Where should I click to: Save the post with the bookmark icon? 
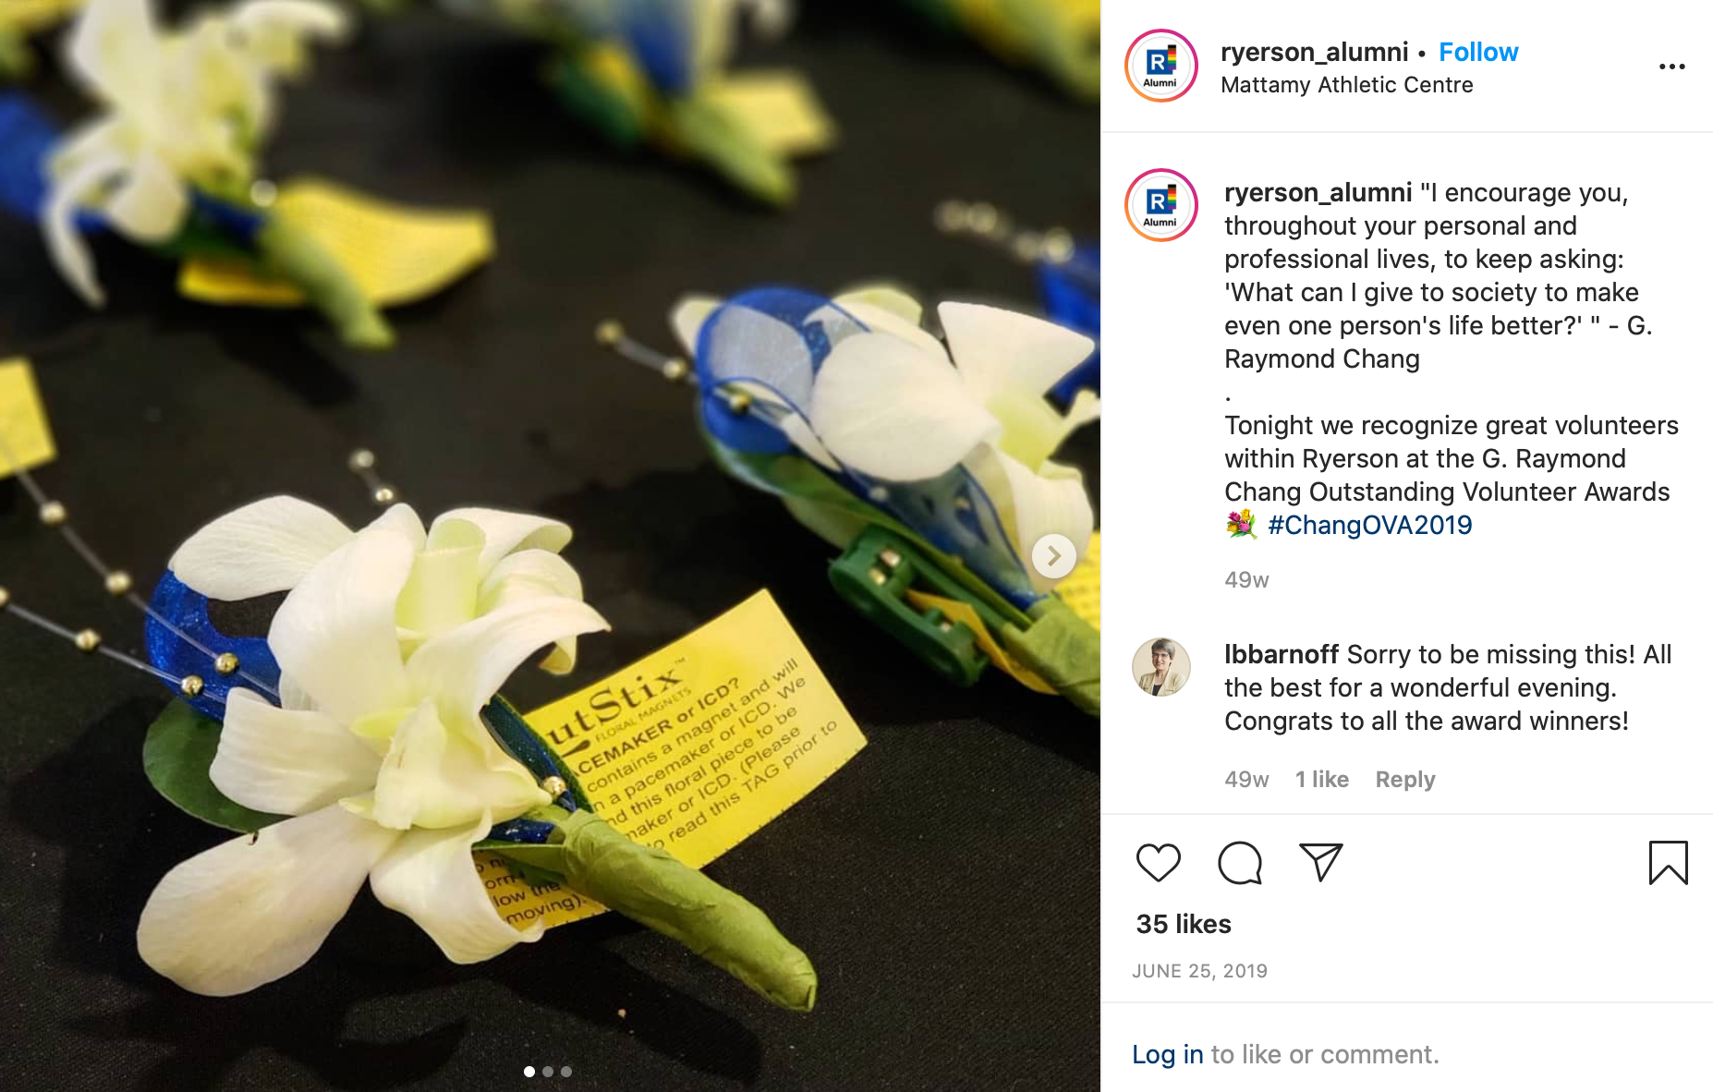pyautogui.click(x=1668, y=863)
